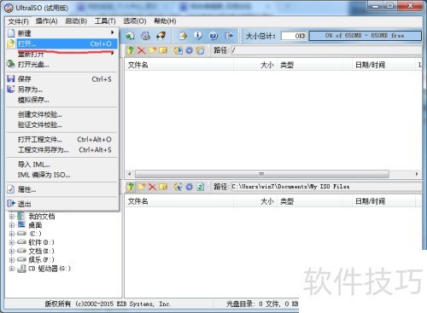Viewport: 427px width, 313px height.
Task: Create new folder in upper image pane
Action: [x=152, y=50]
